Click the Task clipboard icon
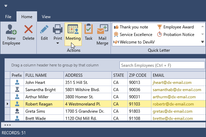The height and width of the screenshot is (137, 206). [89, 30]
